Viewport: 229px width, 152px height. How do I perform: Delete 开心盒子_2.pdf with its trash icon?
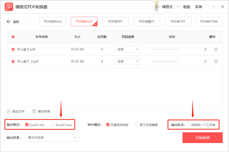pyautogui.click(x=216, y=62)
